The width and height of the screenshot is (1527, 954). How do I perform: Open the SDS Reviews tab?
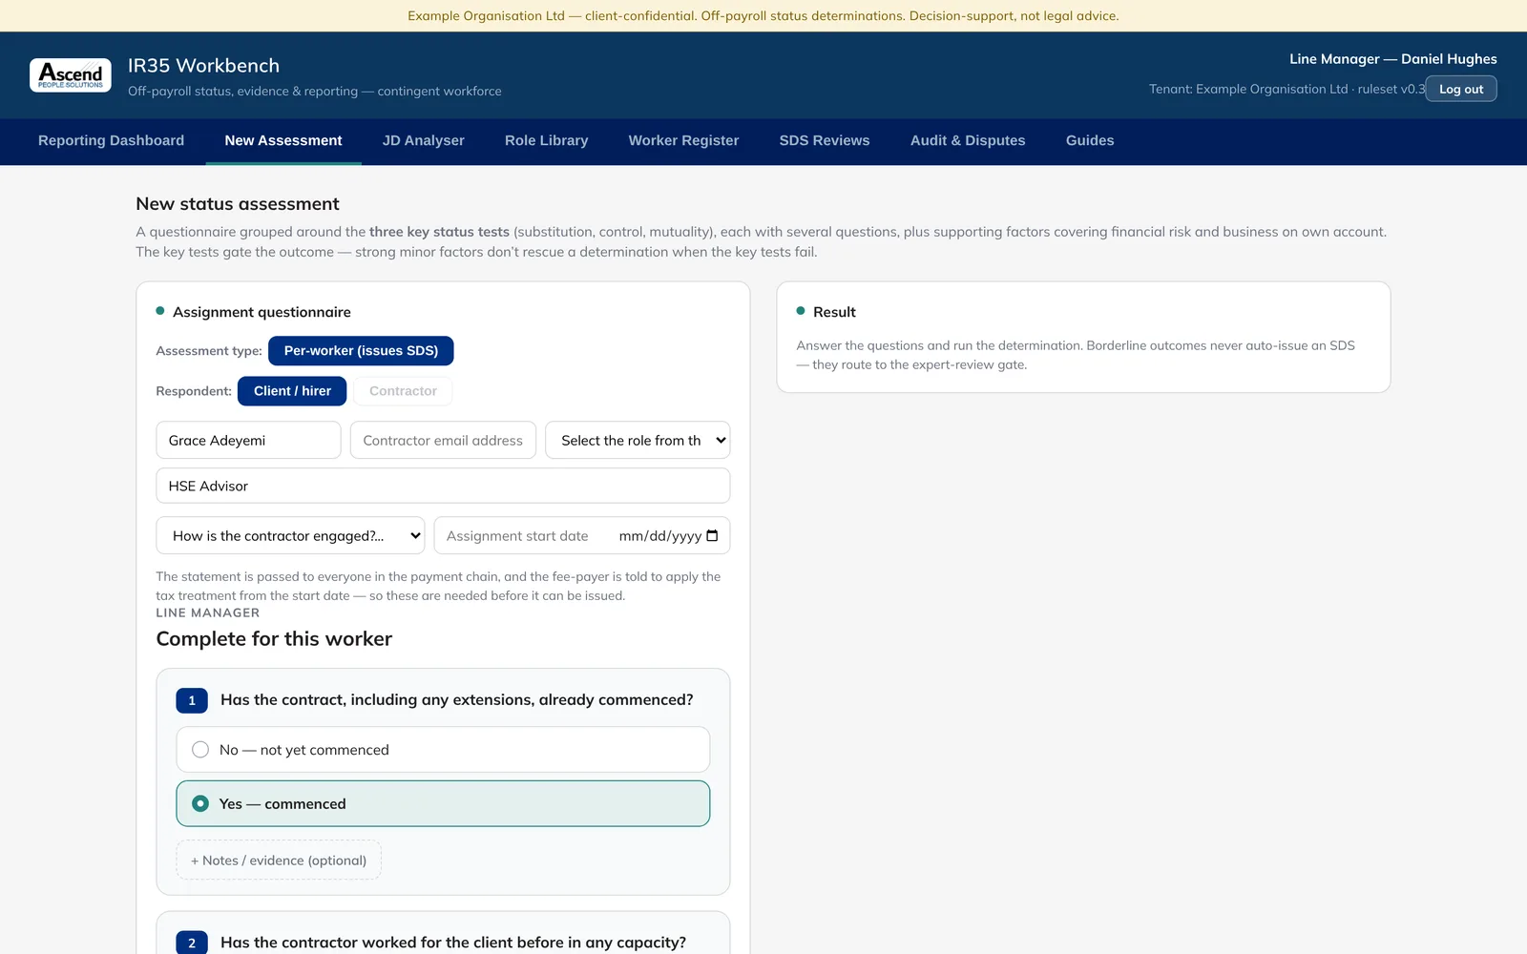(x=825, y=141)
